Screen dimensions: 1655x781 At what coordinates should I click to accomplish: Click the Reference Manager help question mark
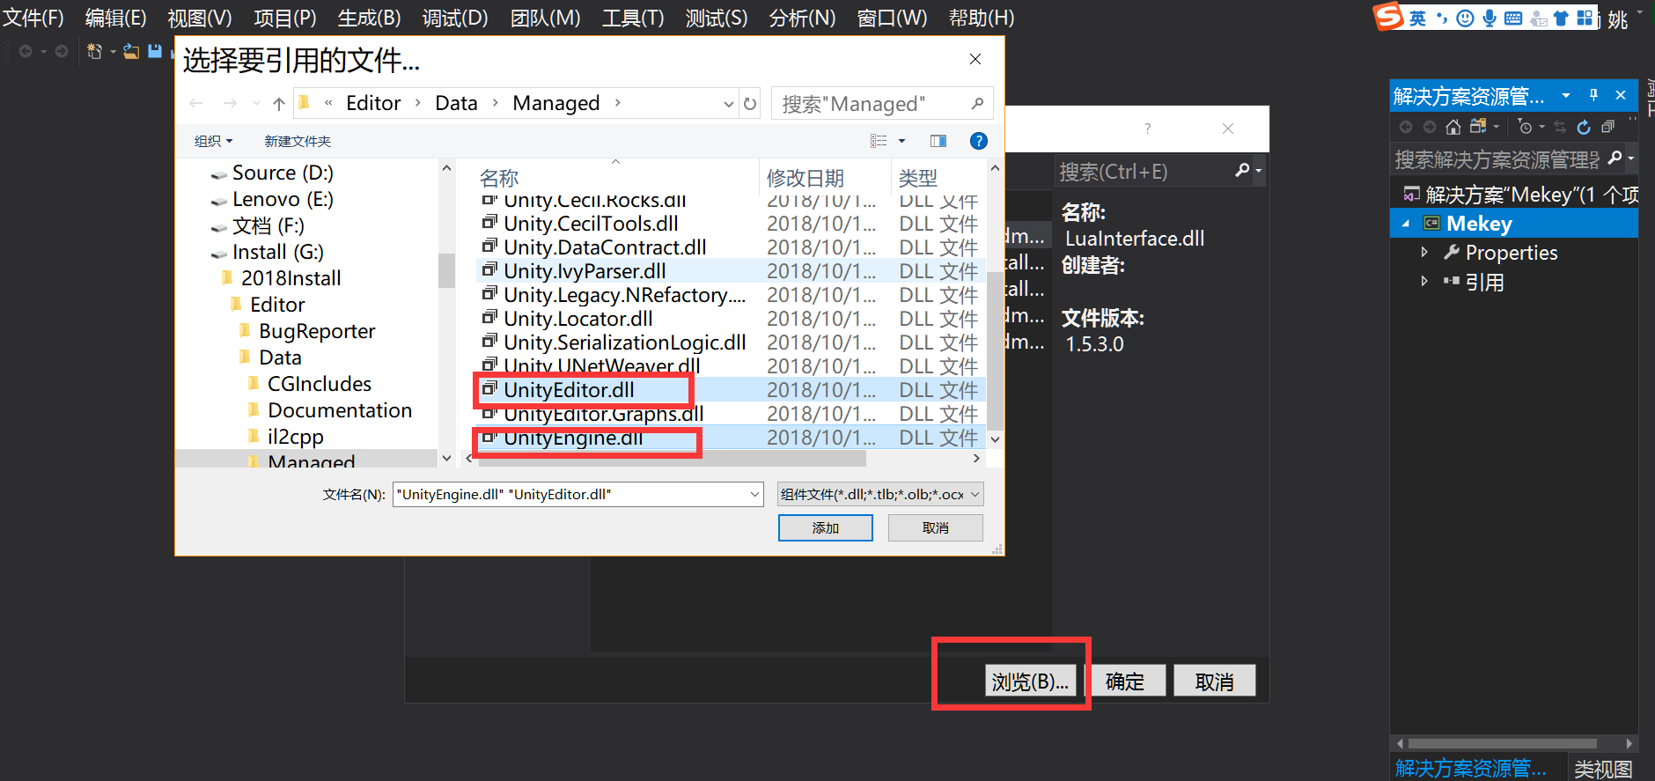point(1147,129)
